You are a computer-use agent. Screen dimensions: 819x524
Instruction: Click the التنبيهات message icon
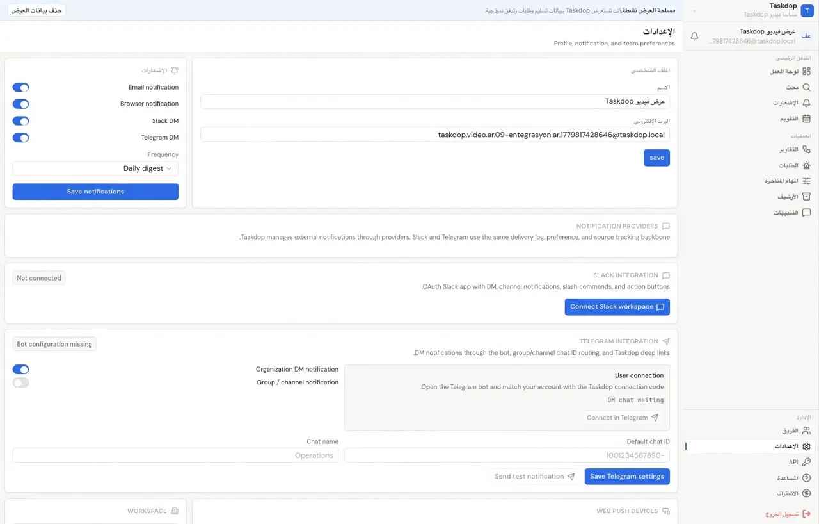pos(806,212)
